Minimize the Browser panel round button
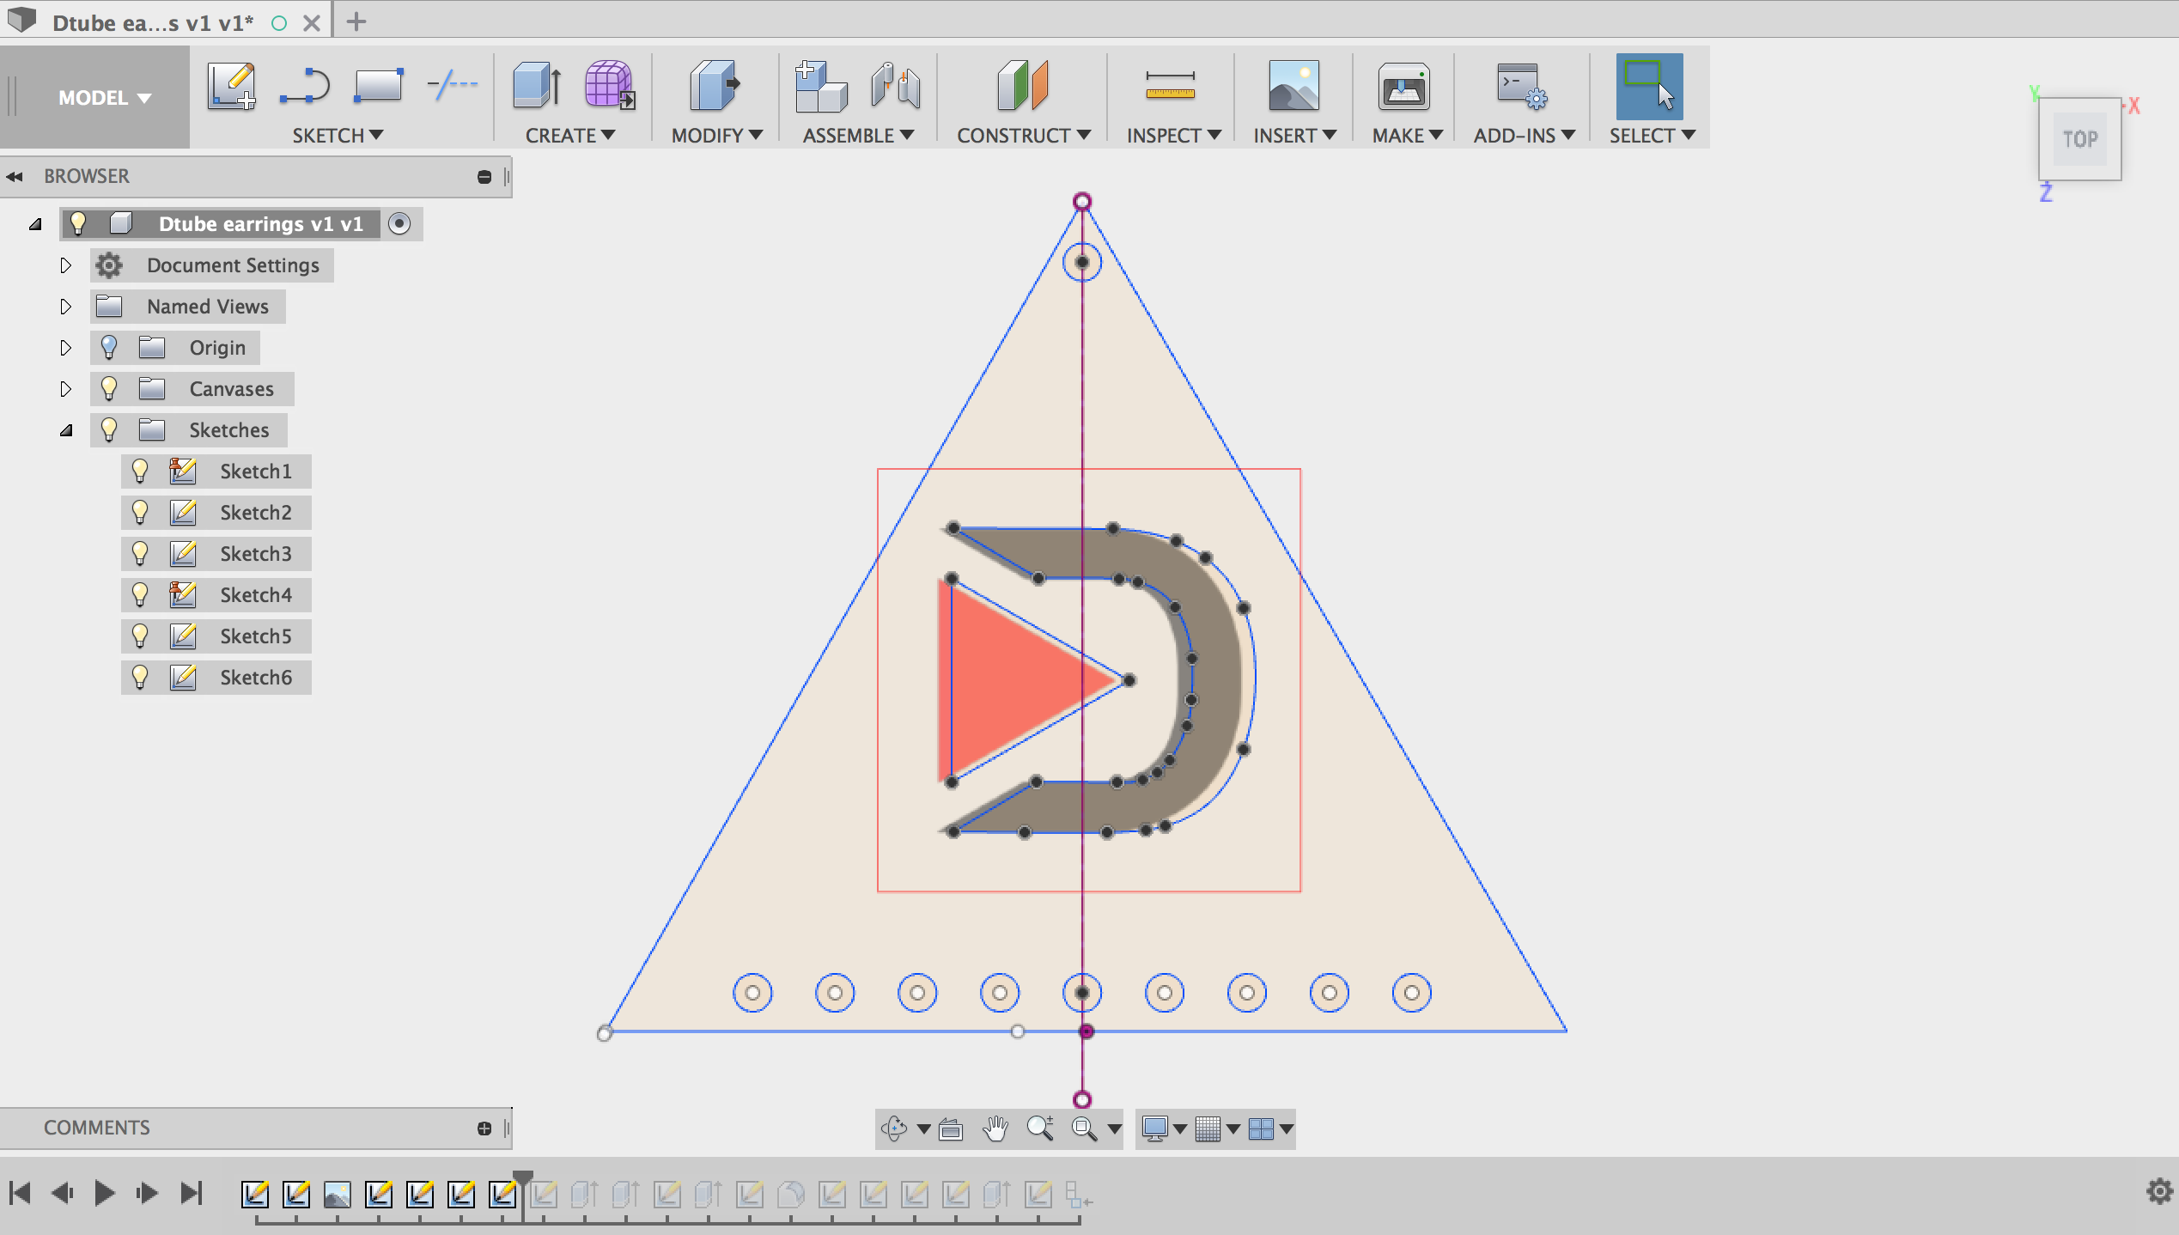The image size is (2179, 1235). tap(484, 176)
